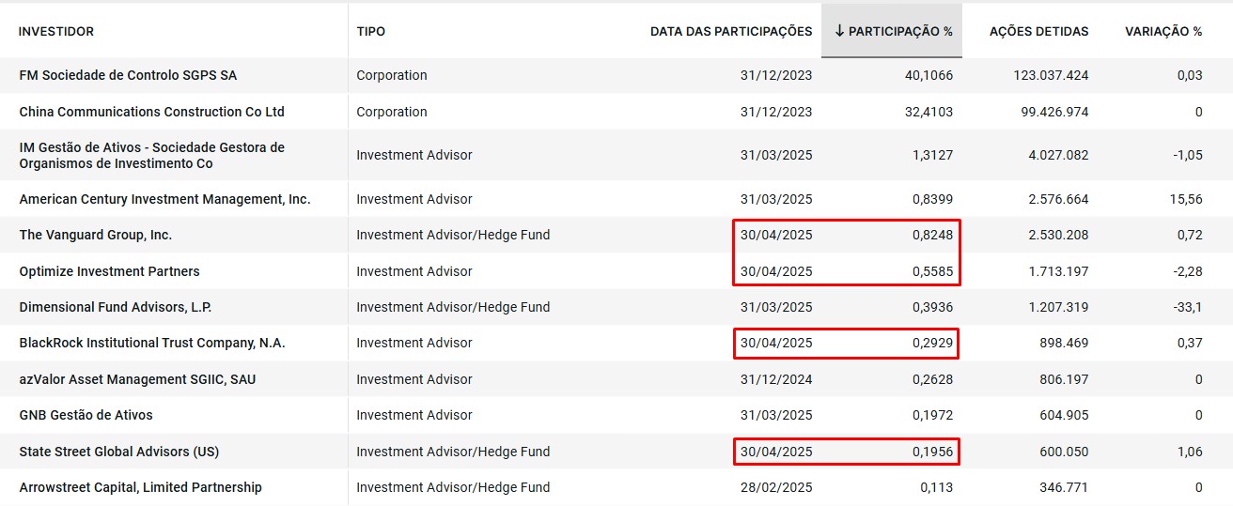Click BlackRock Institutional Trust Company, N.A.
1233x506 pixels.
pyautogui.click(x=151, y=343)
